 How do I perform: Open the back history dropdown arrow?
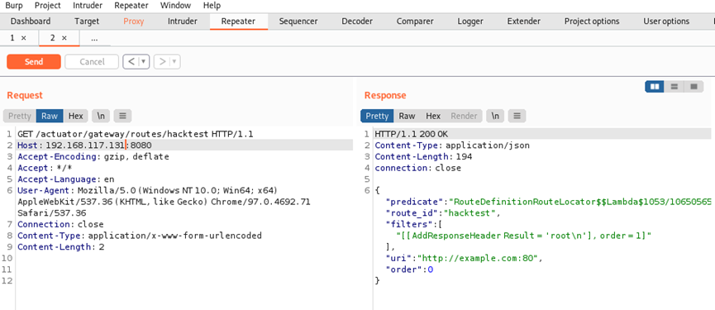tap(144, 61)
